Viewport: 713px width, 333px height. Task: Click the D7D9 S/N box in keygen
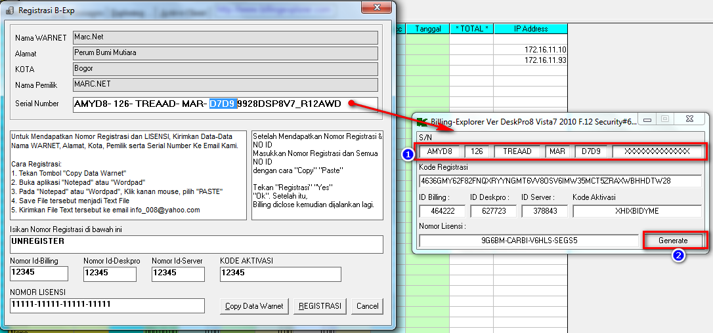coord(590,151)
